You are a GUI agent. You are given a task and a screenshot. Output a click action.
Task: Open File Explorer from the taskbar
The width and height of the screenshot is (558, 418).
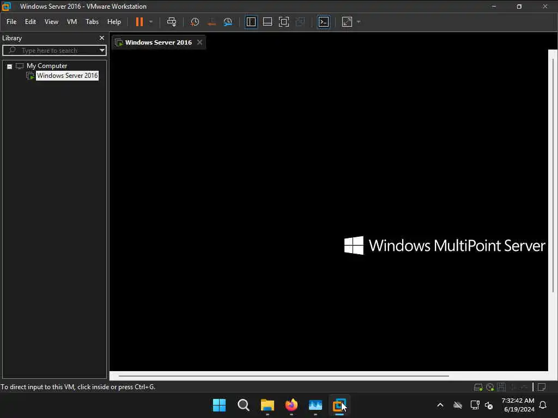point(267,405)
